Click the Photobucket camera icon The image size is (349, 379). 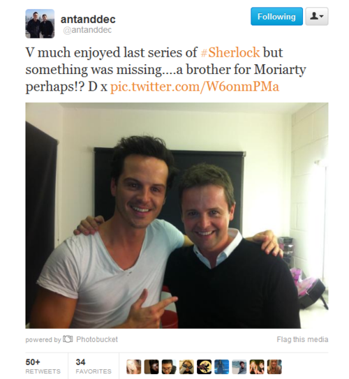click(x=68, y=339)
